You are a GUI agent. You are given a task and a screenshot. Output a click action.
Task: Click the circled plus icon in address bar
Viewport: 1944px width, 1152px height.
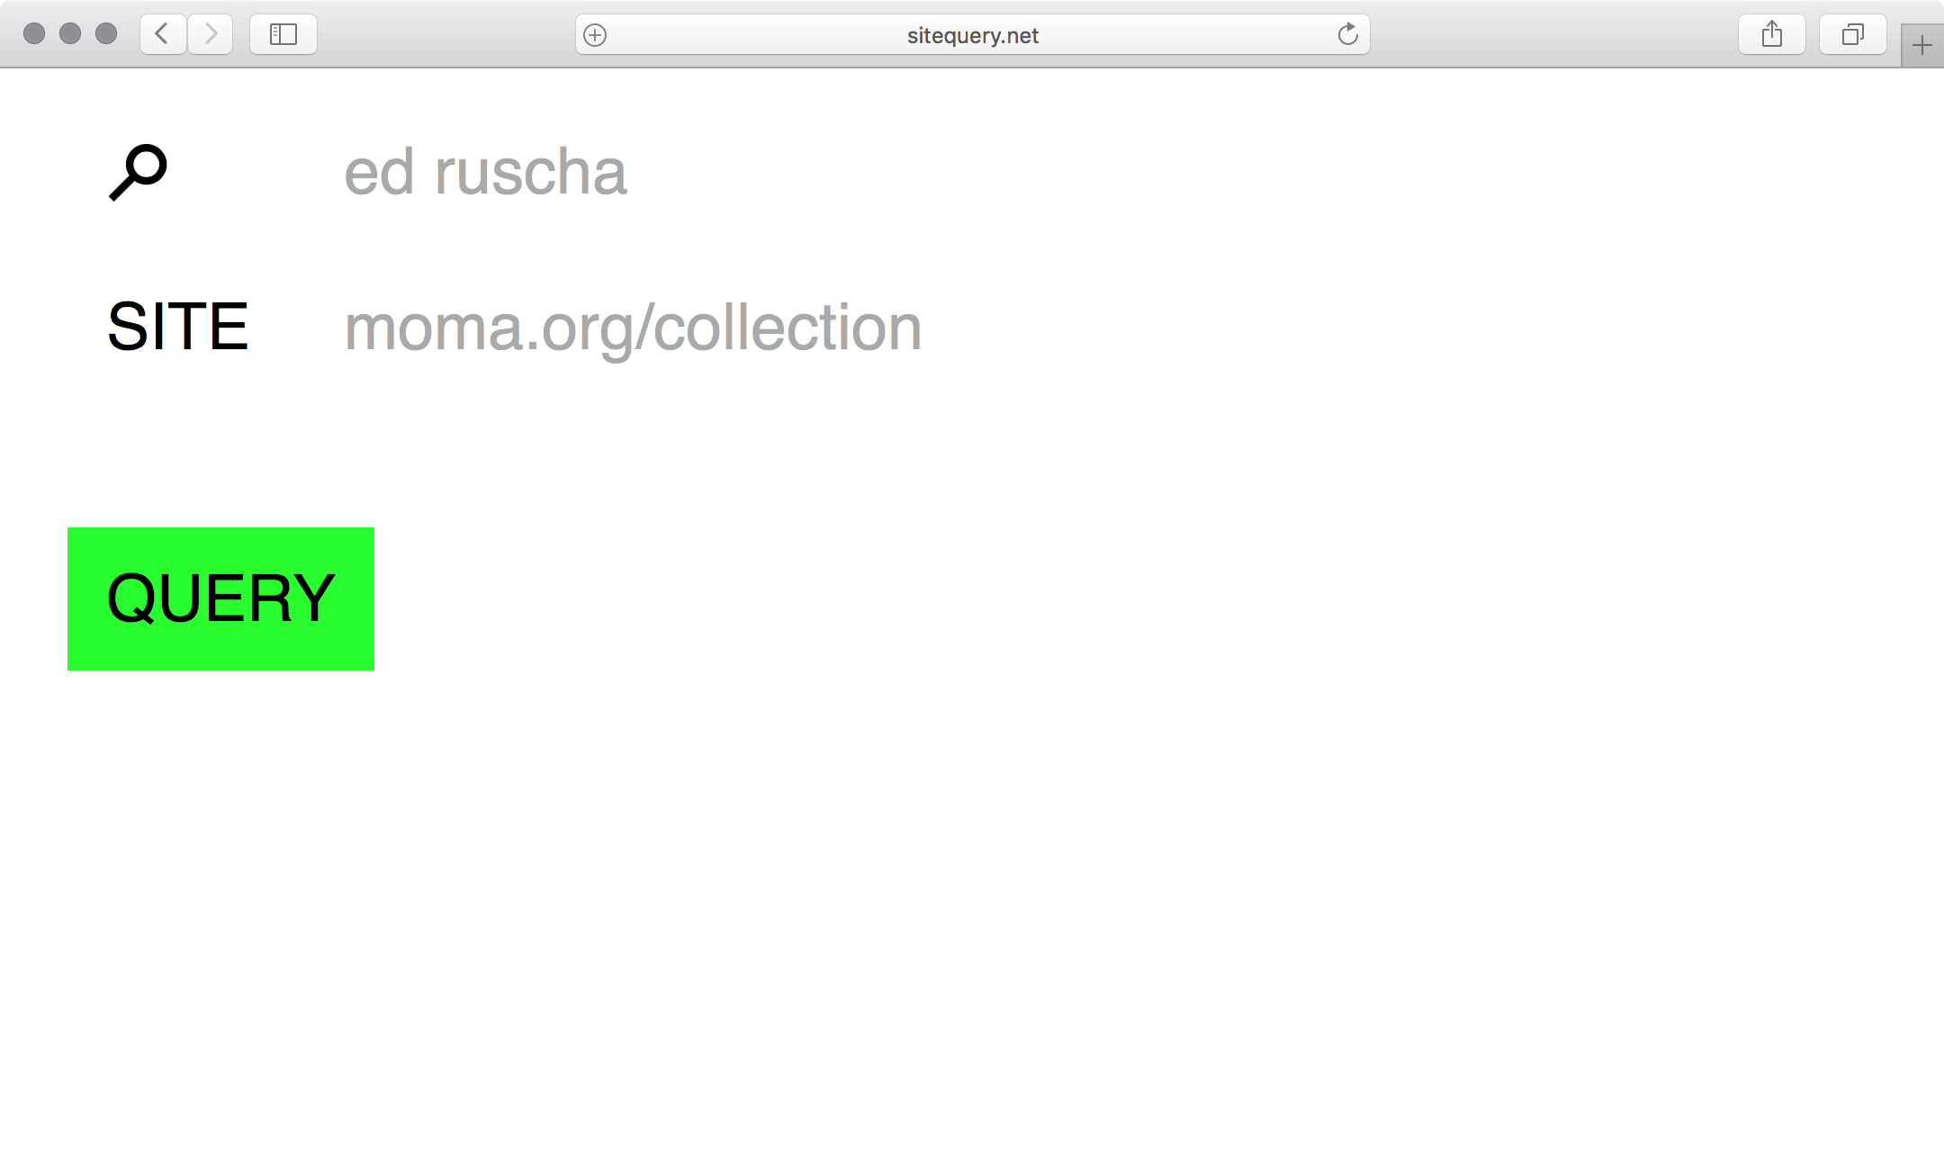tap(595, 35)
